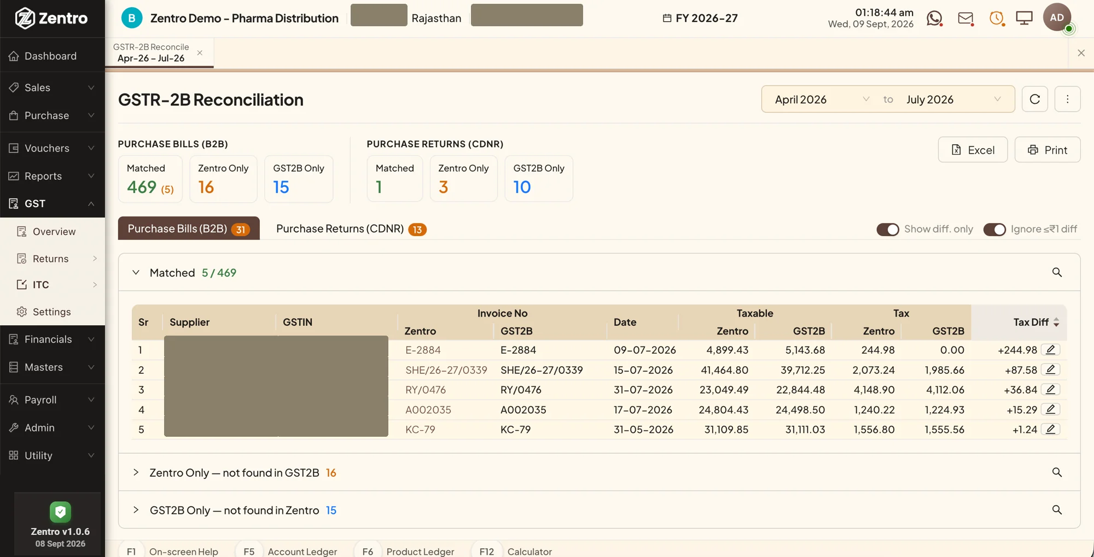1094x557 pixels.
Task: Edit row with invoice A002035
Action: click(x=1050, y=409)
